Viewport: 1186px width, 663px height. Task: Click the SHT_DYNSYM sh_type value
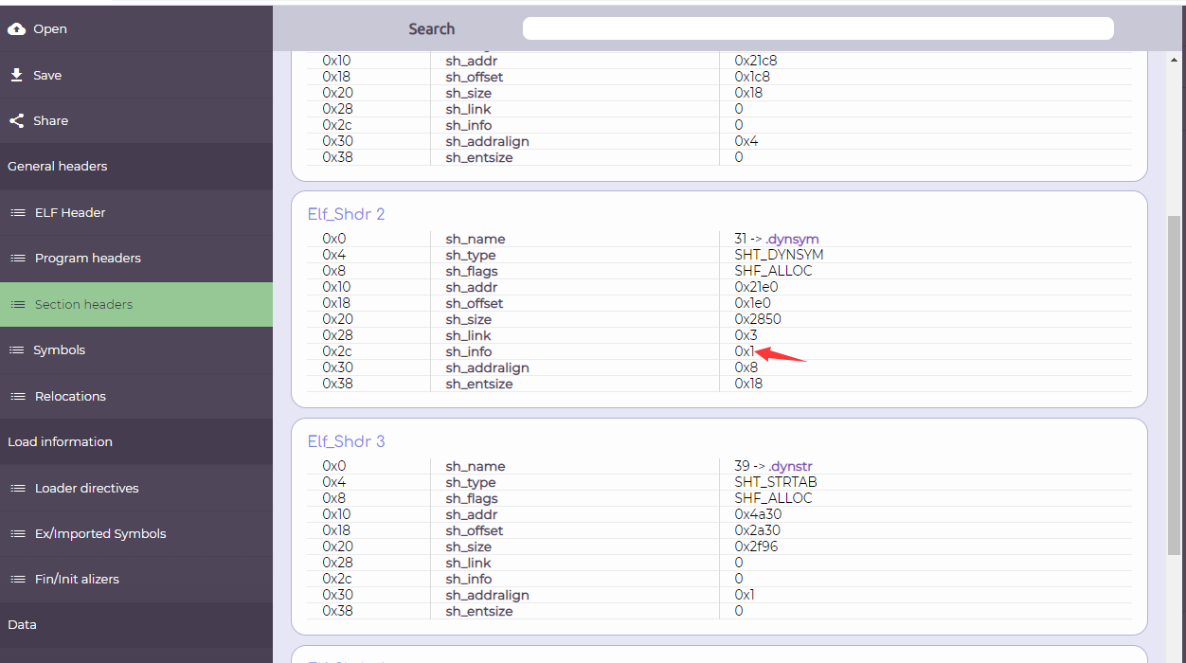click(x=779, y=255)
